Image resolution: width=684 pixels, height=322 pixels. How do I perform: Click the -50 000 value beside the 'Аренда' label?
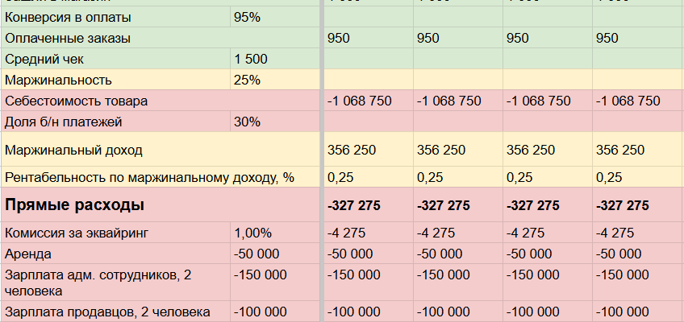point(256,253)
